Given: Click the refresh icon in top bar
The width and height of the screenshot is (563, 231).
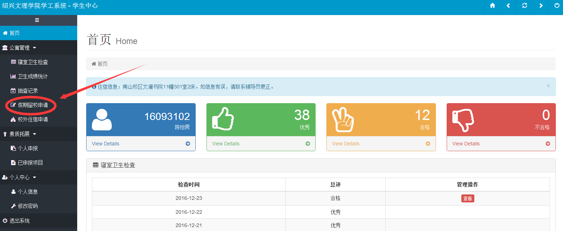Looking at the screenshot, I should tap(525, 6).
